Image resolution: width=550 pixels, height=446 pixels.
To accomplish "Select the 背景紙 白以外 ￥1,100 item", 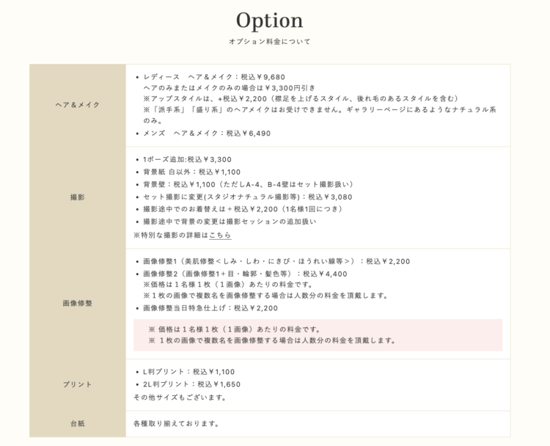I will 192,172.
